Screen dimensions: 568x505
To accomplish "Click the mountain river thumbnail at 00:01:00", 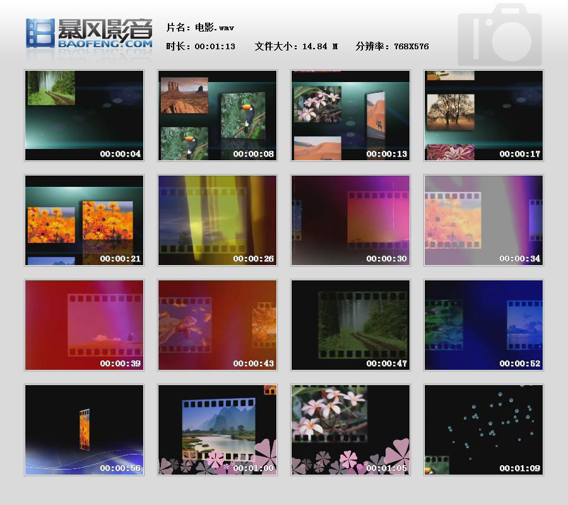I will (x=217, y=429).
